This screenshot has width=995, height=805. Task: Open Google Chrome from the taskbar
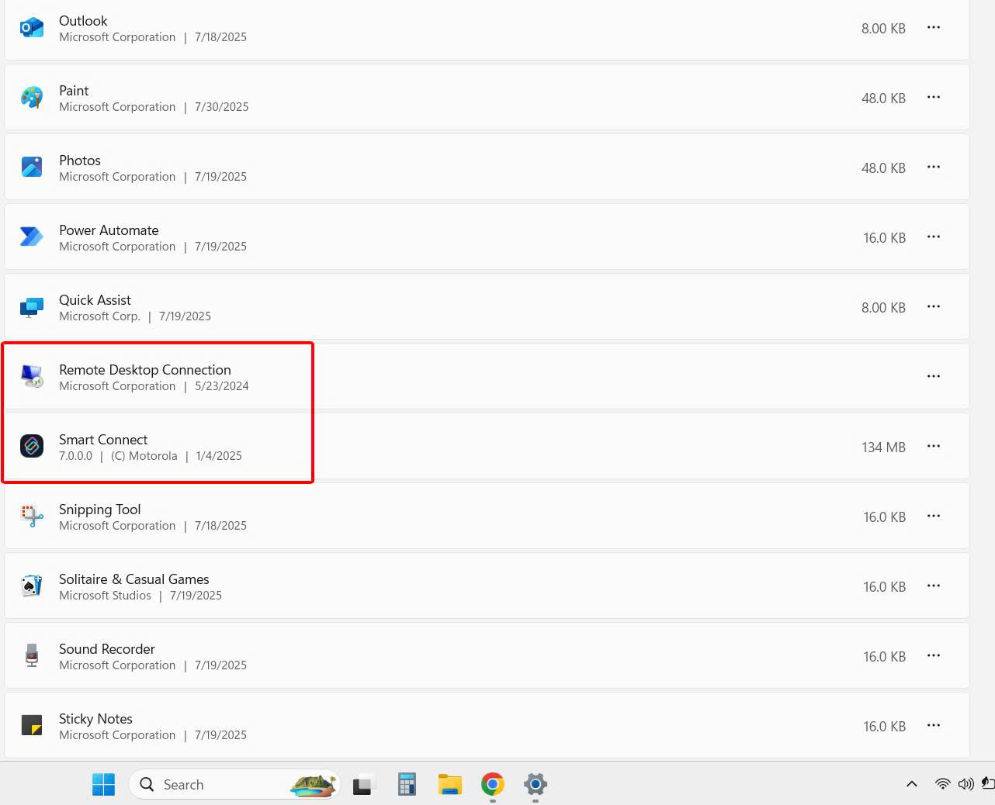[493, 785]
